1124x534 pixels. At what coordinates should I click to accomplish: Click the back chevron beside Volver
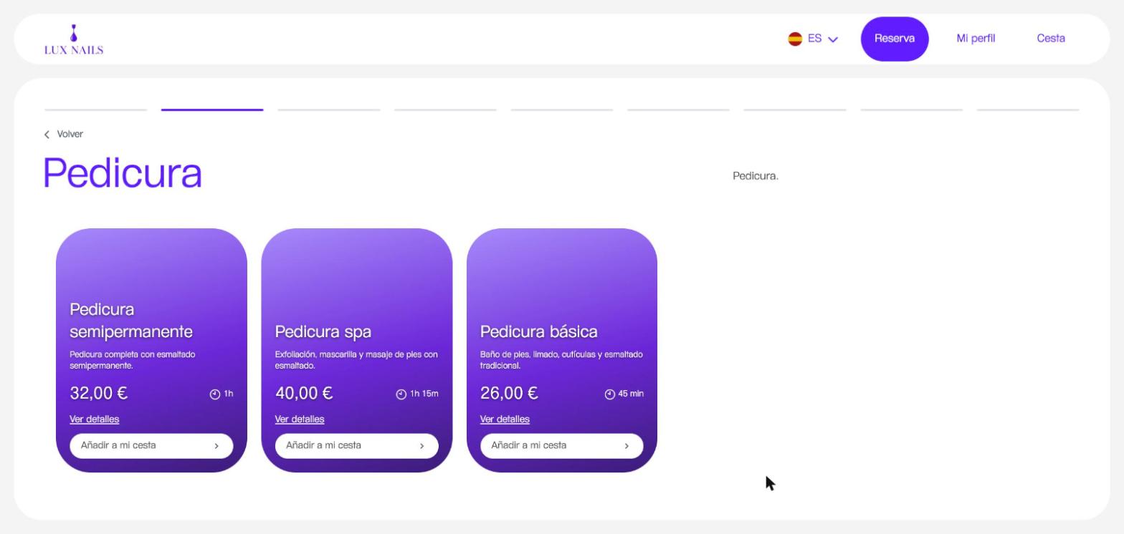pos(47,135)
